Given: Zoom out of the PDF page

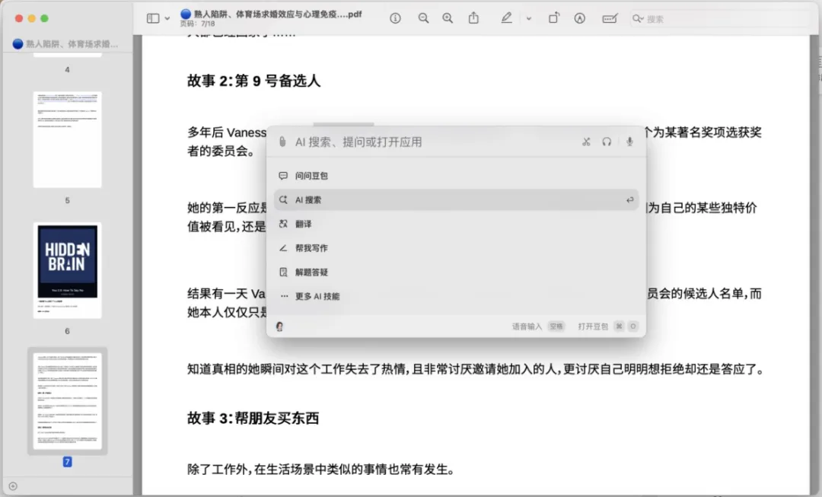Looking at the screenshot, I should pyautogui.click(x=423, y=18).
